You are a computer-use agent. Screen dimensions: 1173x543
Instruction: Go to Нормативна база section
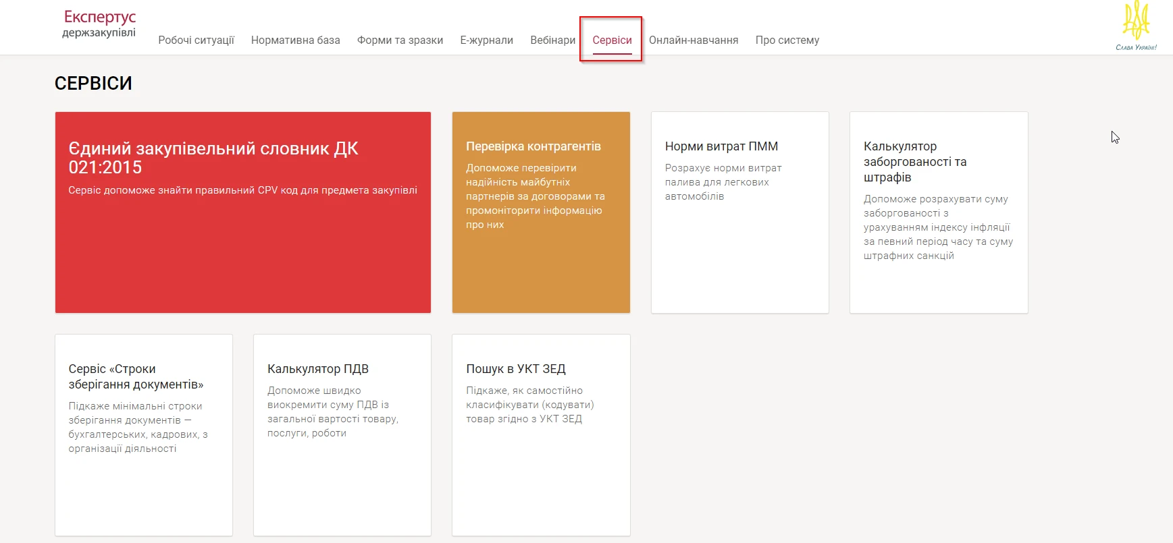tap(295, 40)
